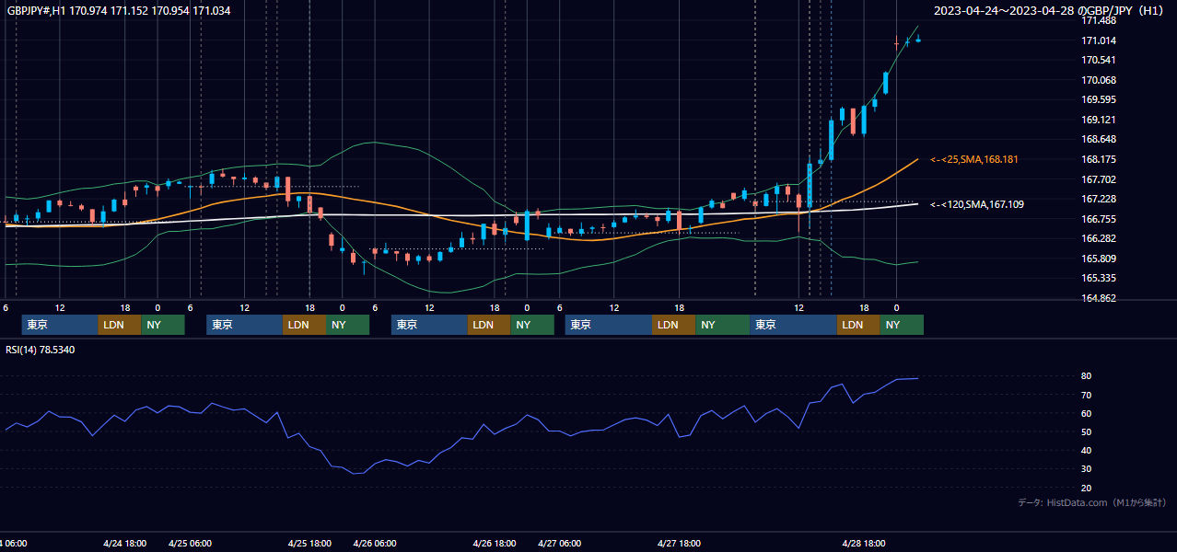Select the 2023-04-24〜2023-04-28 GBP/JPY title

[1049, 11]
